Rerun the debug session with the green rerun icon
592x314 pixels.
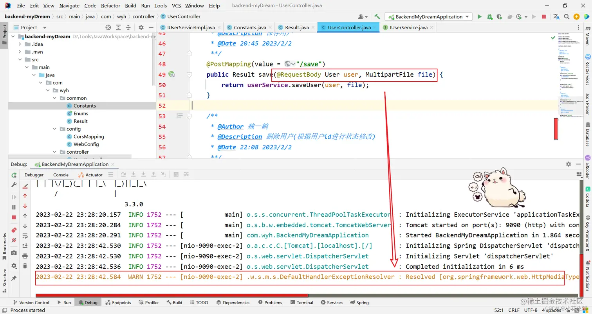point(14,175)
